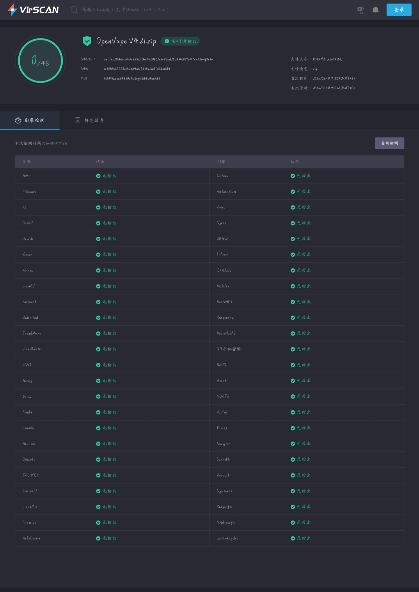Click the green check icon in Rising row

point(293,428)
